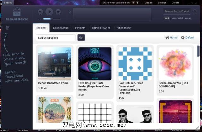
Task: Open the two men in sunglasses artwork
Action: pyautogui.click(x=135, y=115)
